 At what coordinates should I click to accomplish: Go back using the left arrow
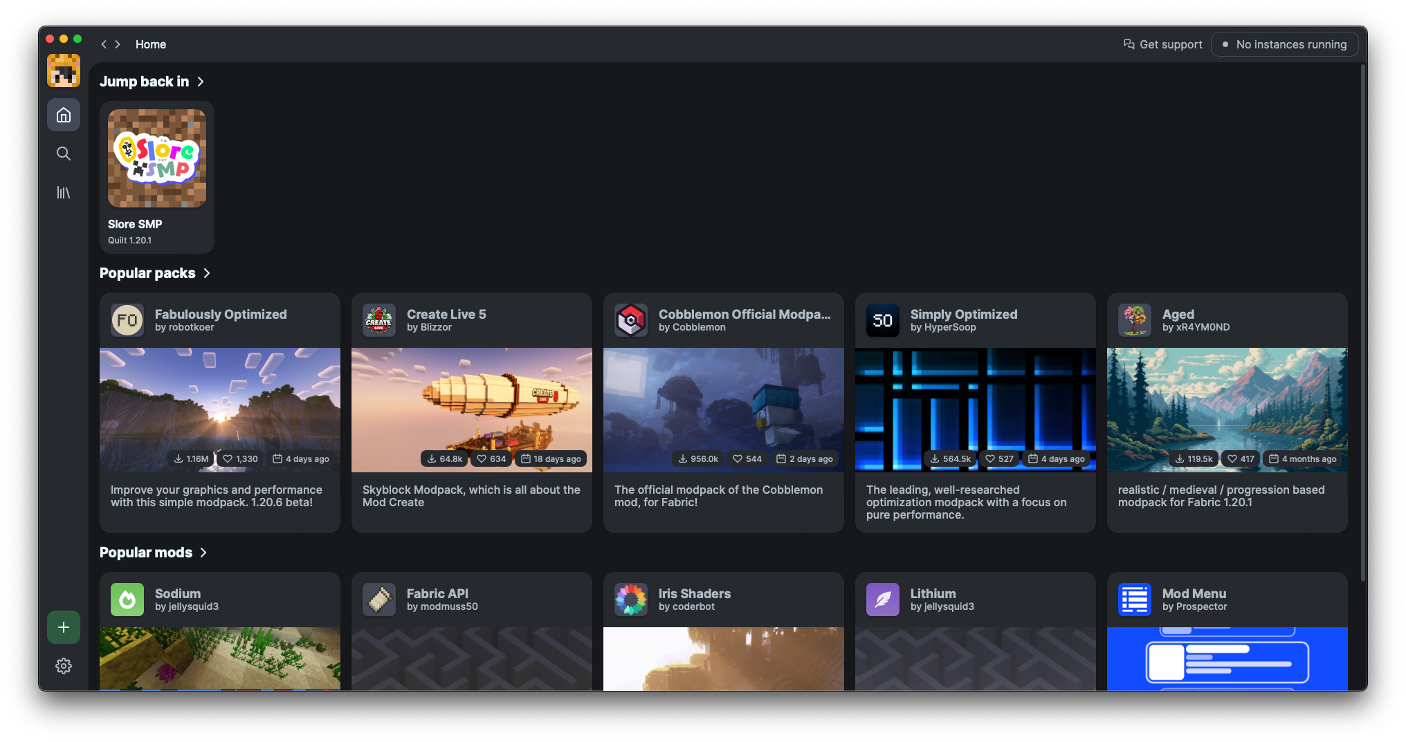[104, 44]
